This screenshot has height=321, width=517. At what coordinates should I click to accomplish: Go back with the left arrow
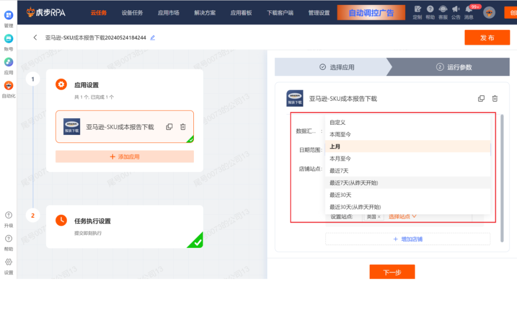click(x=35, y=37)
